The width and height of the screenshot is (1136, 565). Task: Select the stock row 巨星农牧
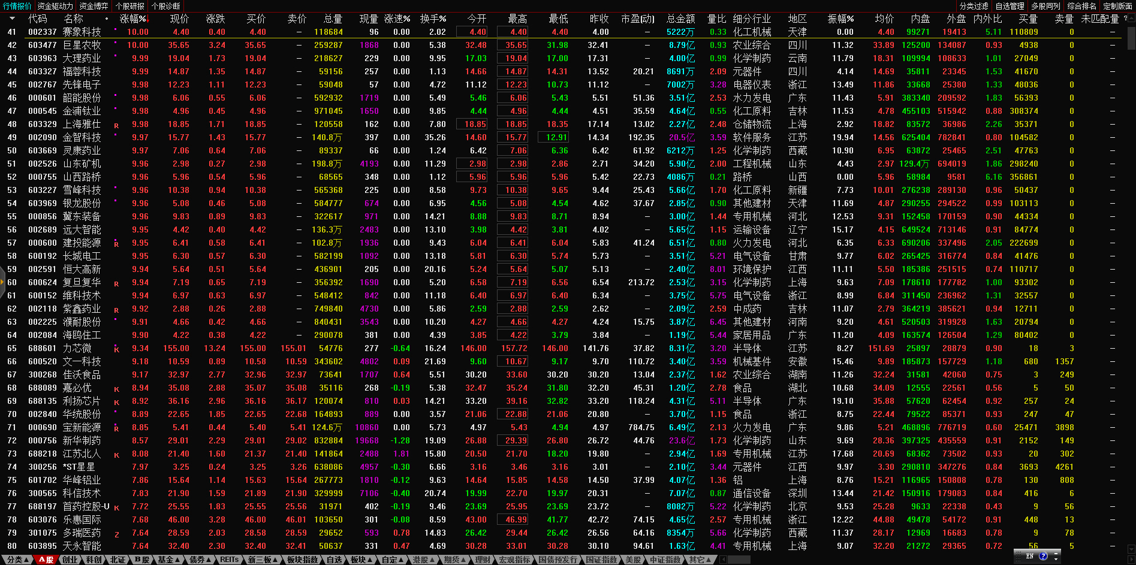82,46
